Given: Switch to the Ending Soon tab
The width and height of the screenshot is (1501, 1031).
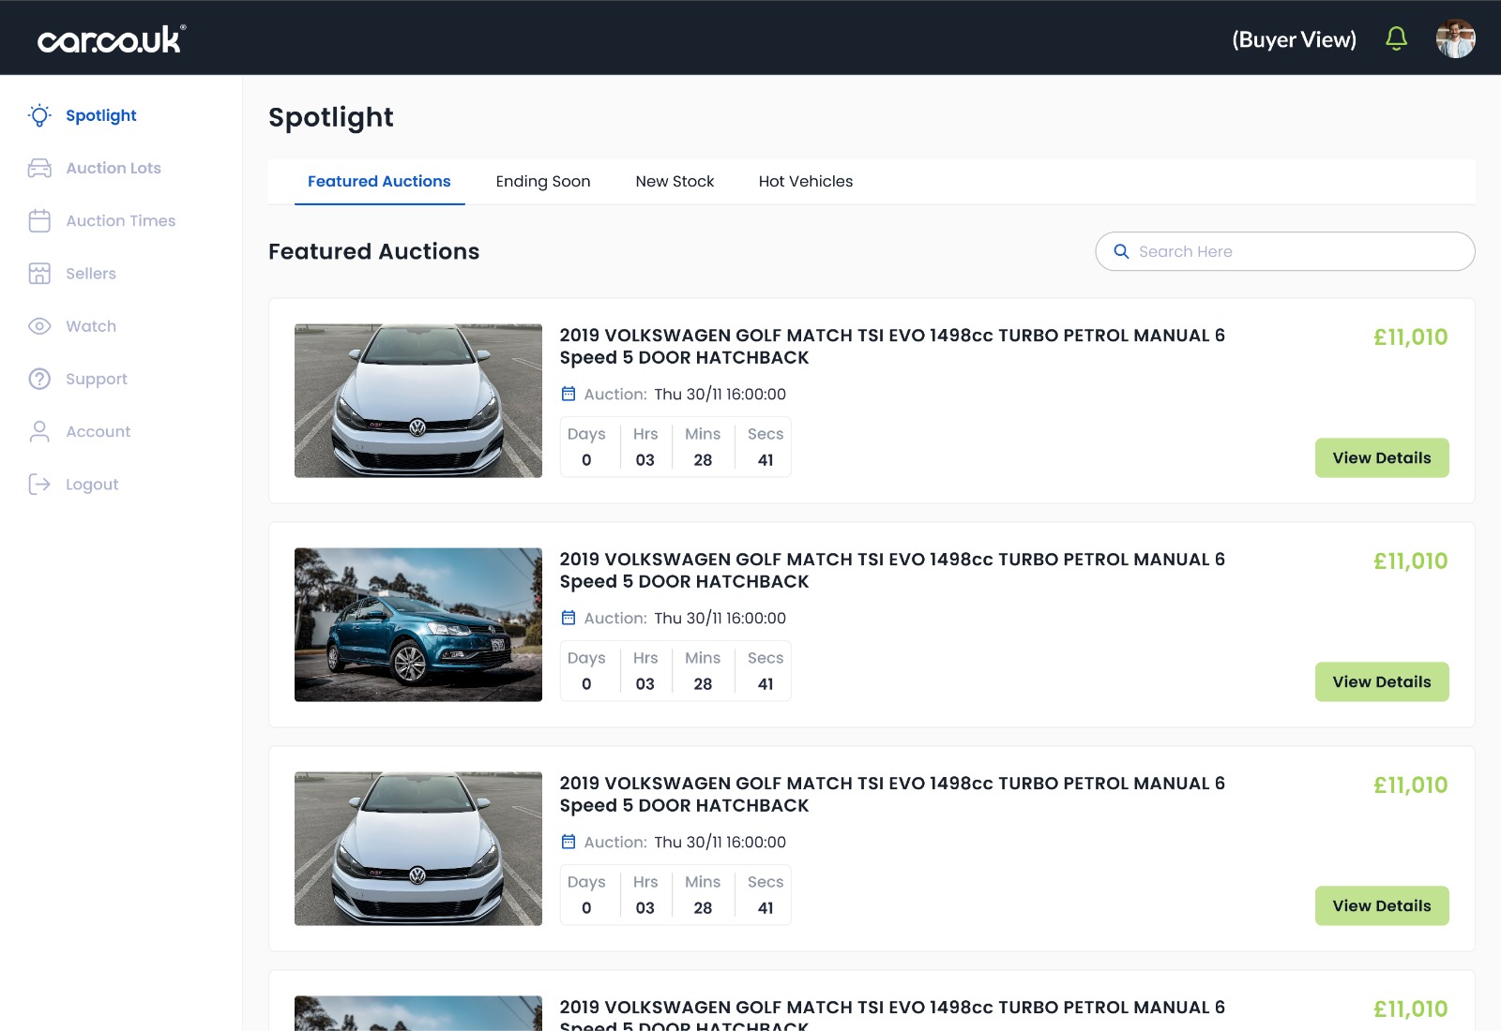Looking at the screenshot, I should (542, 182).
